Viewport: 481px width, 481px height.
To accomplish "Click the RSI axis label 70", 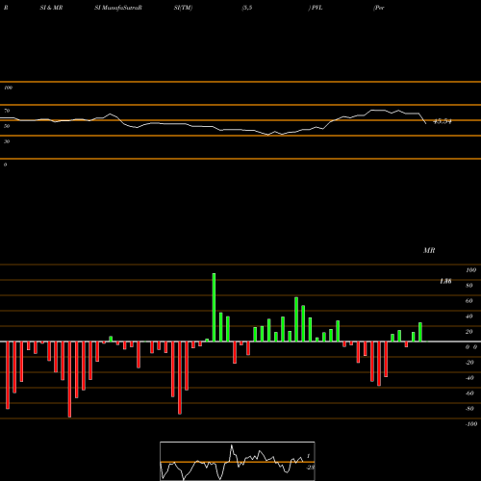I will pos(7,111).
